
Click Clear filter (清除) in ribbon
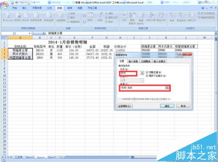[x=109, y=14]
